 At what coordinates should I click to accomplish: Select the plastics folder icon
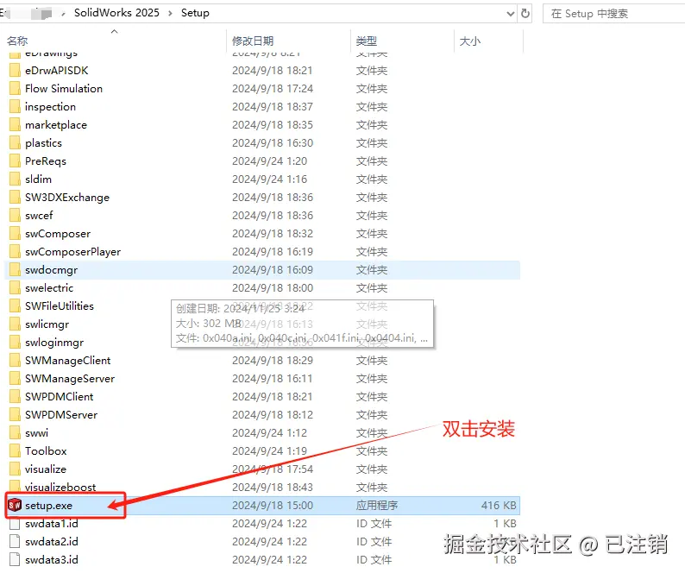(x=15, y=143)
